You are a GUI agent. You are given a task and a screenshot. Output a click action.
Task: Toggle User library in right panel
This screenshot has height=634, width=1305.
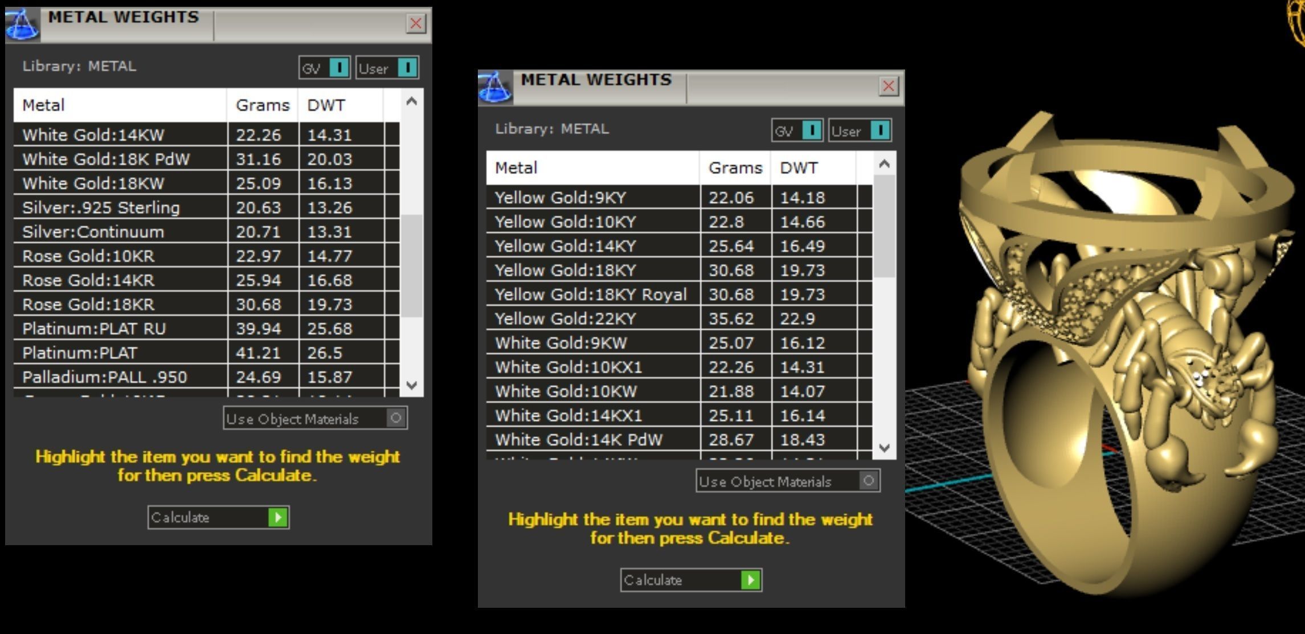coord(880,131)
